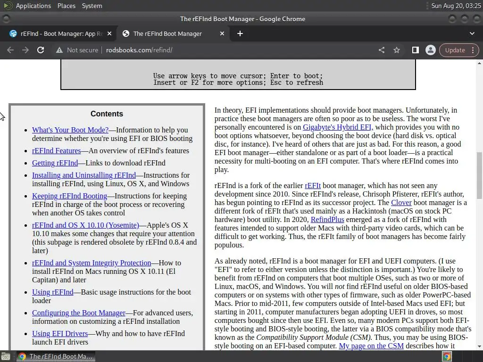Open Chrome three-dot menu
This screenshot has height=362, width=483.
tap(473, 50)
